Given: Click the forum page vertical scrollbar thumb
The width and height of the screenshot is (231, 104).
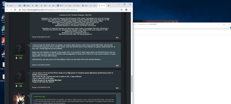Looking at the screenshot, I should click(132, 84).
